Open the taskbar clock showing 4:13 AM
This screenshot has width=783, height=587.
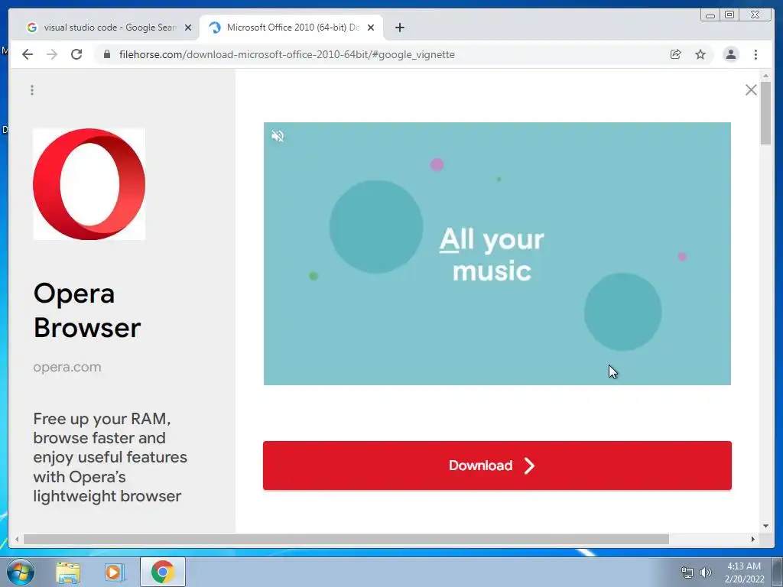tap(744, 572)
